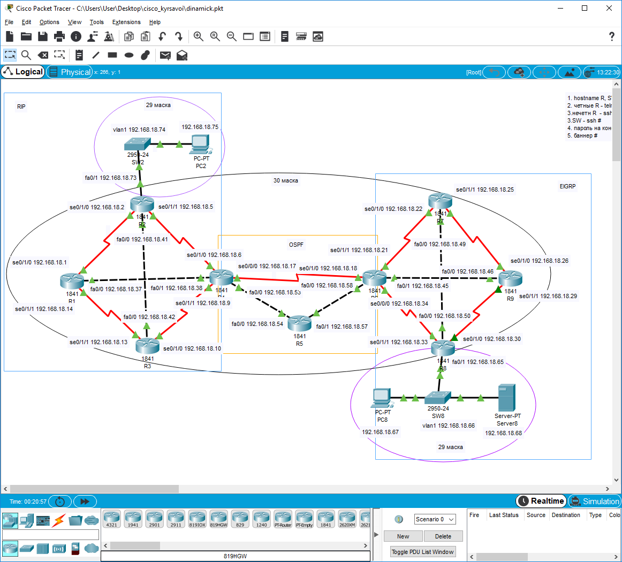
Task: Undo the last action
Action: pyautogui.click(x=162, y=36)
